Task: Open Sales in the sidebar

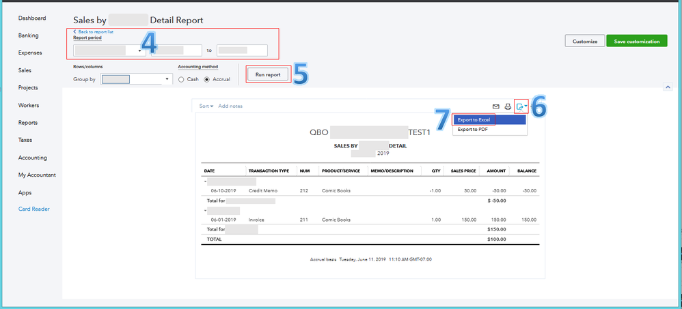Action: coord(25,70)
